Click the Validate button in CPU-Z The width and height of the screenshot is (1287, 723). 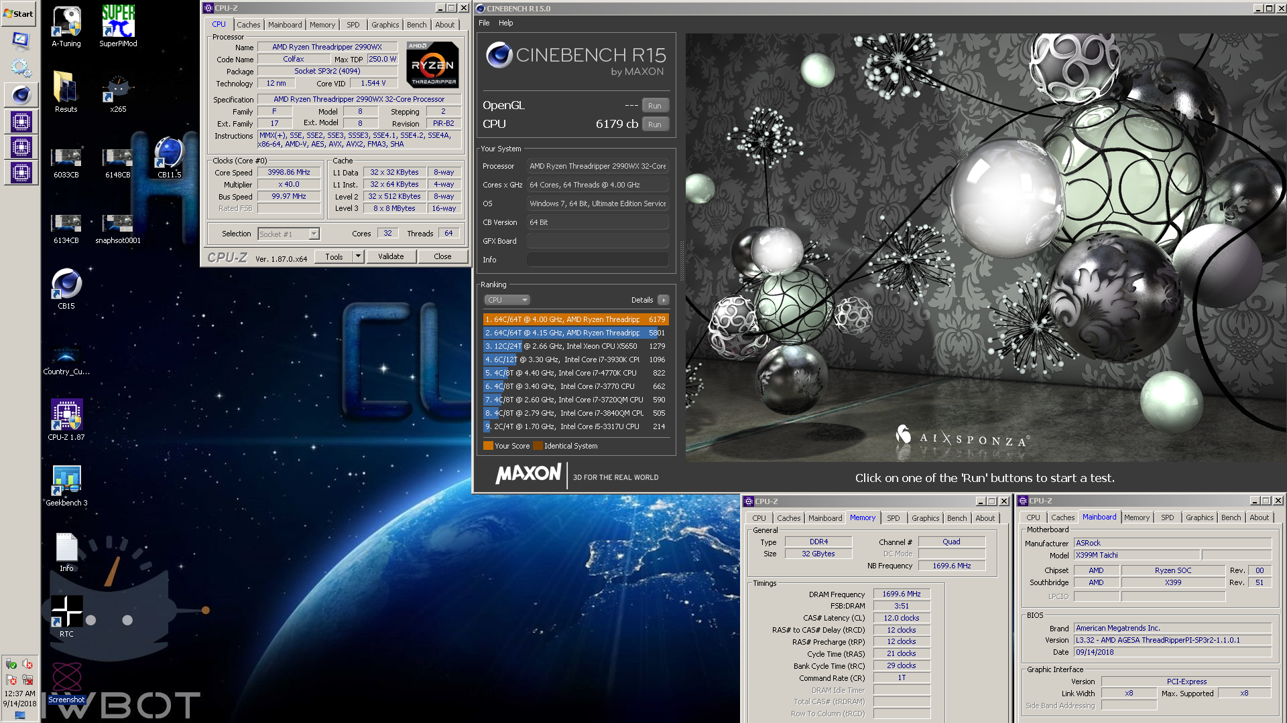391,256
